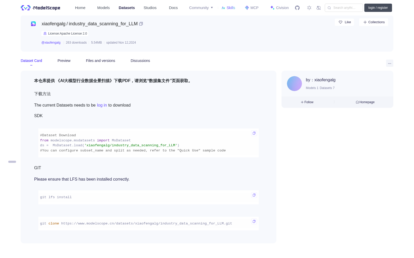Click the 'from modelscope.msdatasets import' code line
Screen dimensions: 414x258
coord(85,140)
